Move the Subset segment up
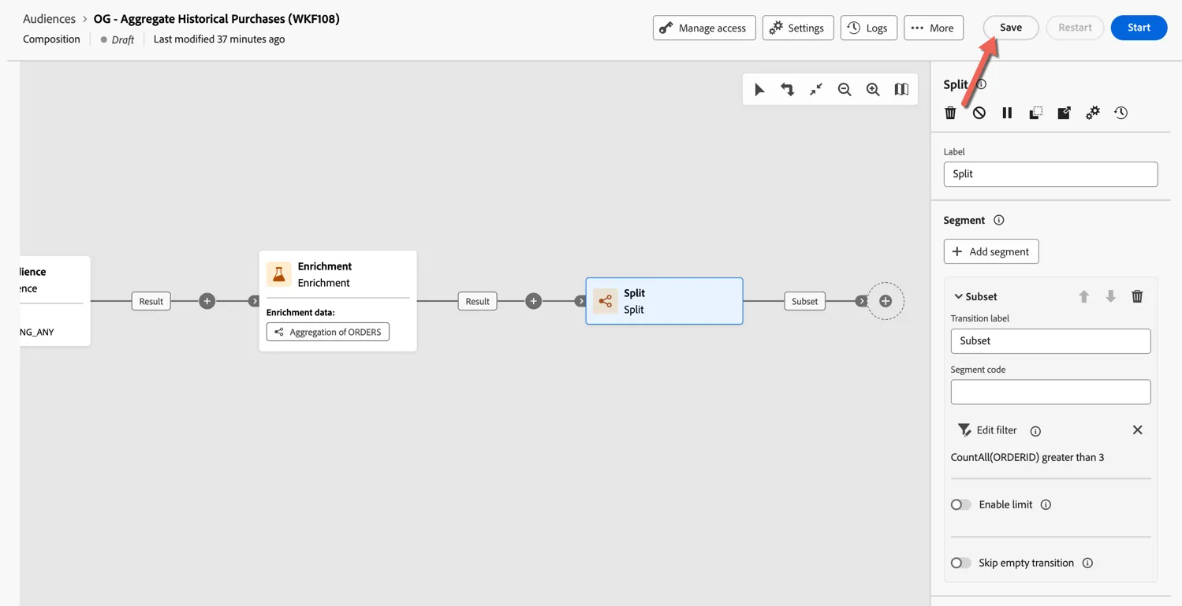 [x=1084, y=296]
